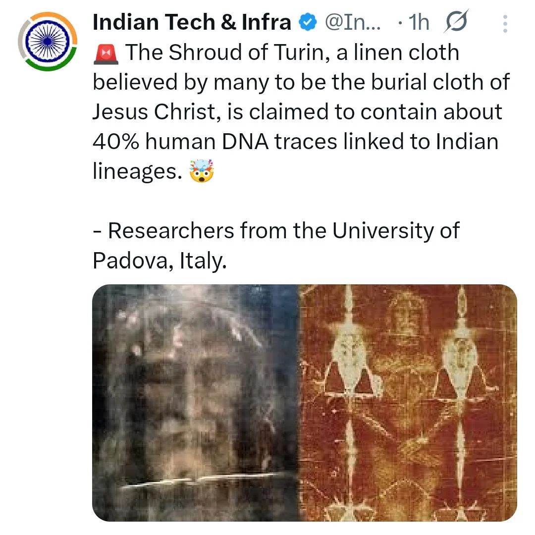
Task: Open the Indian Tech & Infra profile avatar
Action: tap(48, 43)
